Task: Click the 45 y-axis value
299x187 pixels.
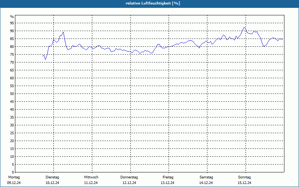Action: pos(12,102)
